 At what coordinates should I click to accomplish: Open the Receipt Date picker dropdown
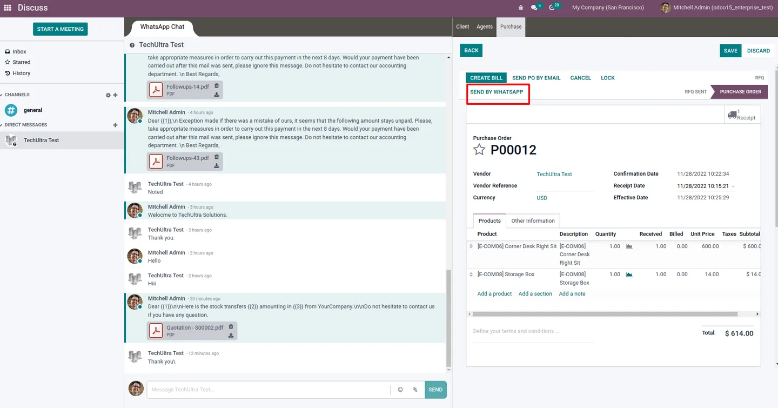[733, 186]
